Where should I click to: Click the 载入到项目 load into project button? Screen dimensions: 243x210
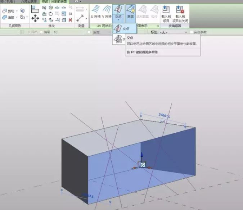coord(166,14)
